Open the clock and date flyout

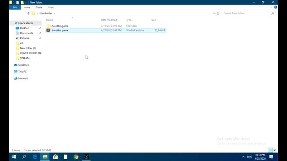pos(260,157)
